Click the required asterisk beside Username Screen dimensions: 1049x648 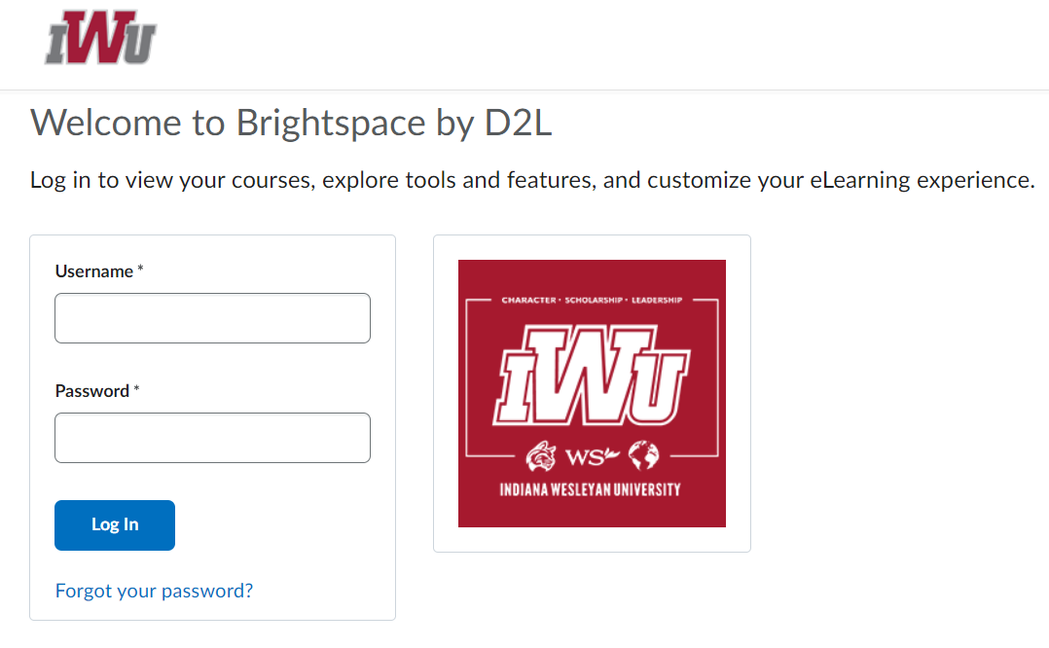pos(141,270)
